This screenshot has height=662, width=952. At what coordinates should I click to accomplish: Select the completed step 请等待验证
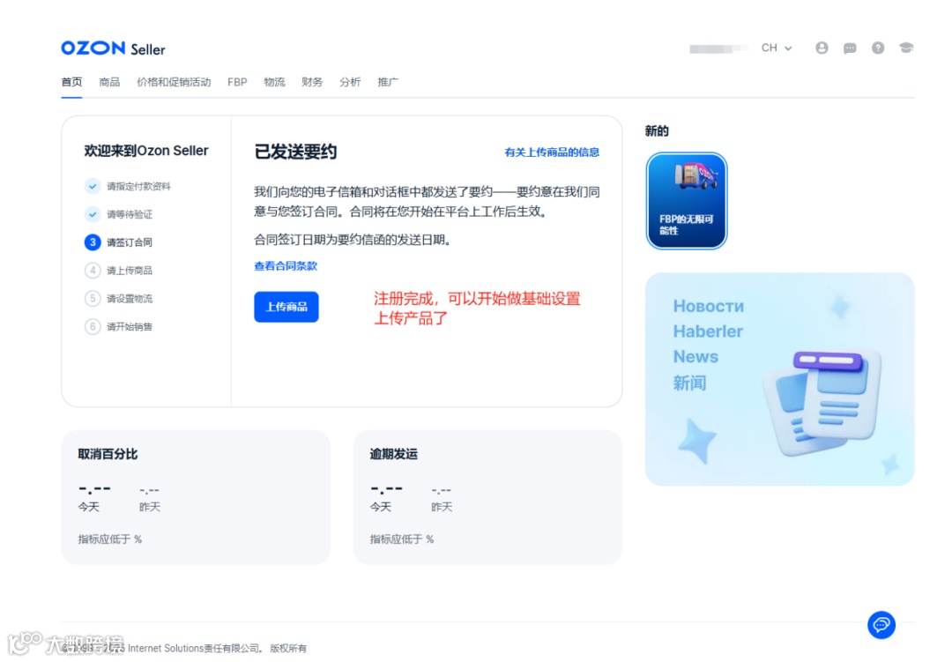(x=119, y=214)
